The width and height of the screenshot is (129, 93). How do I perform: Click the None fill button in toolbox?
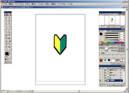tap(10, 59)
